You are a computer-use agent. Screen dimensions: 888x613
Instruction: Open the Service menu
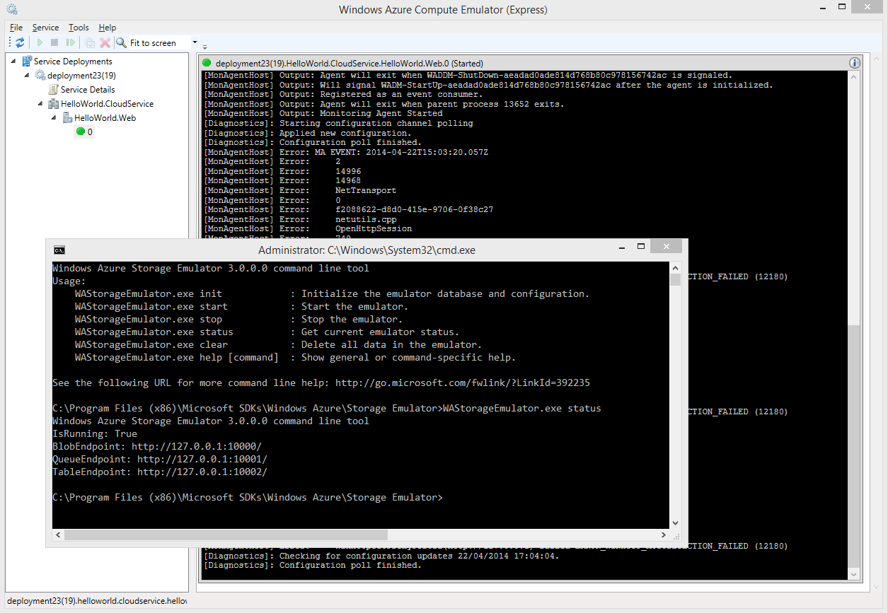(x=46, y=28)
